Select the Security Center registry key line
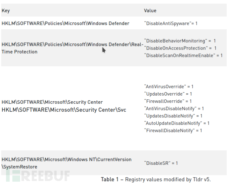This screenshot has height=184, width=231. click(52, 102)
